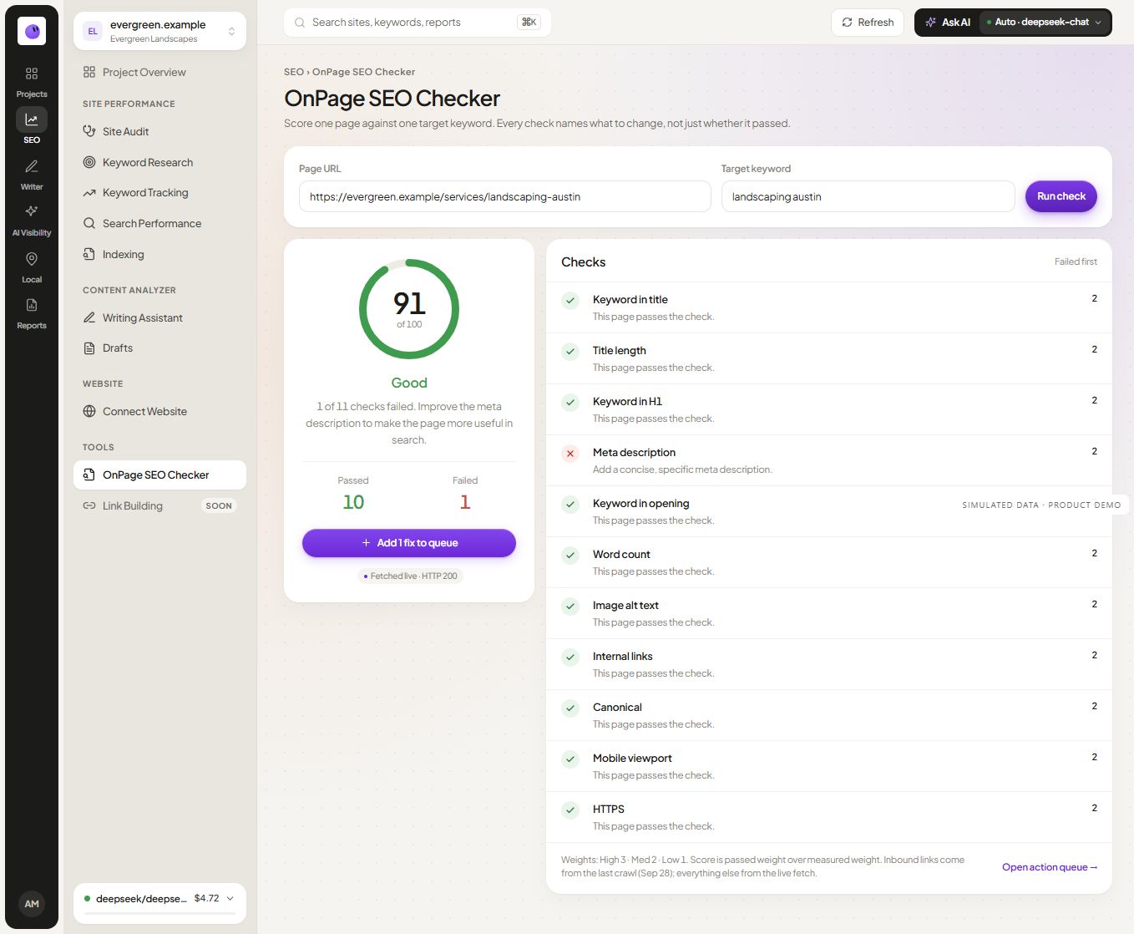Click the Passed count 10
The image size is (1134, 934).
353,502
